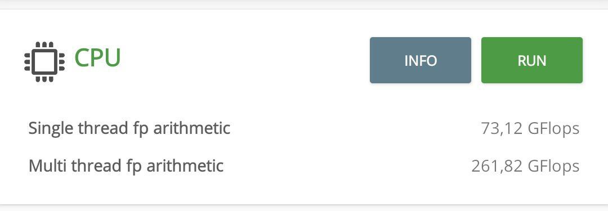Click the gray-blue INFO button
Screen dimensions: 608x211
click(x=421, y=60)
